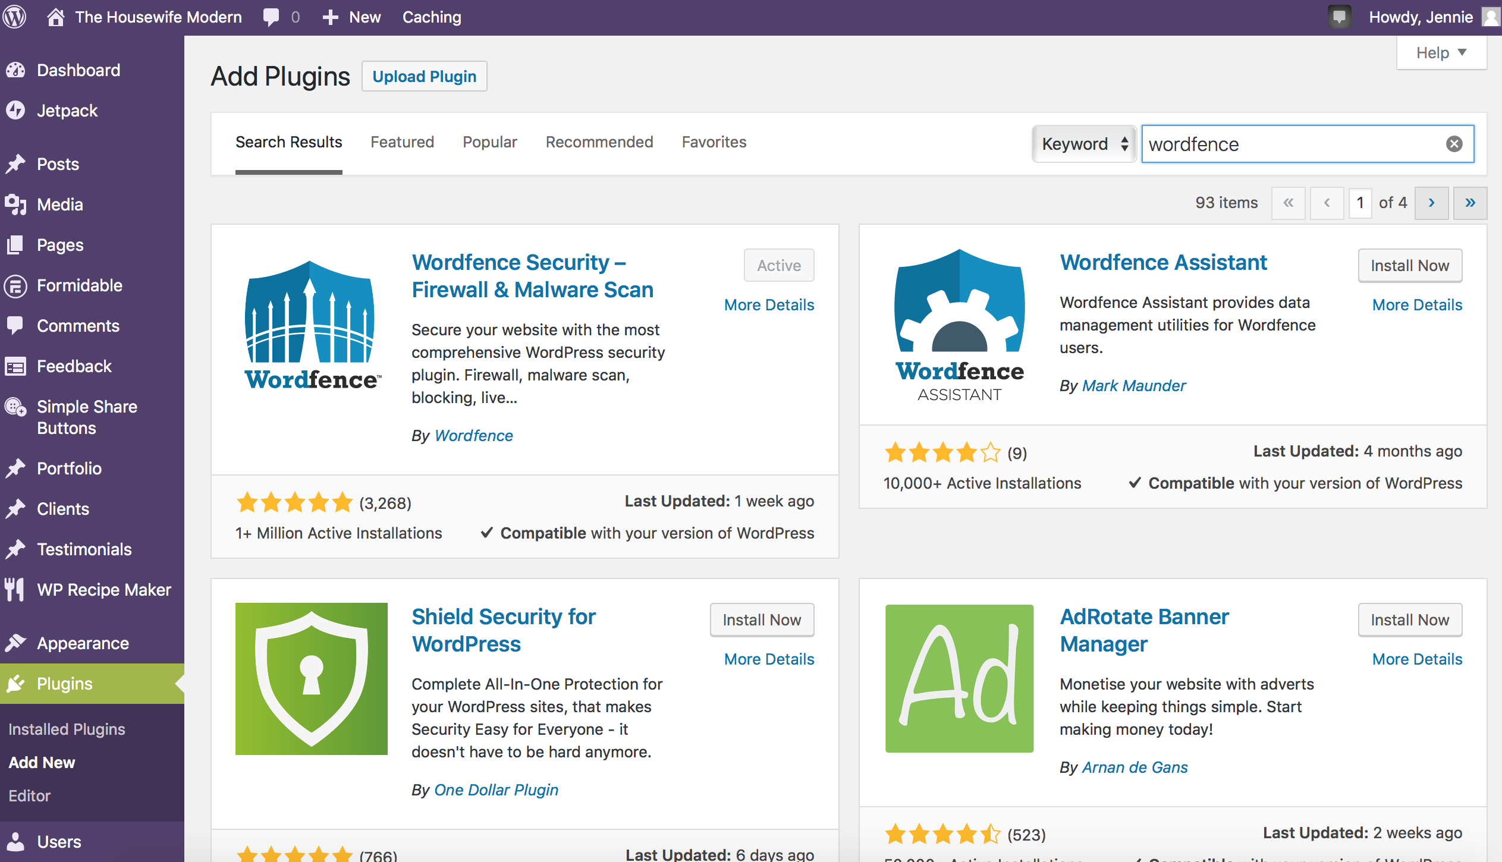Switch to the Search Results tab
1502x862 pixels.
click(289, 142)
